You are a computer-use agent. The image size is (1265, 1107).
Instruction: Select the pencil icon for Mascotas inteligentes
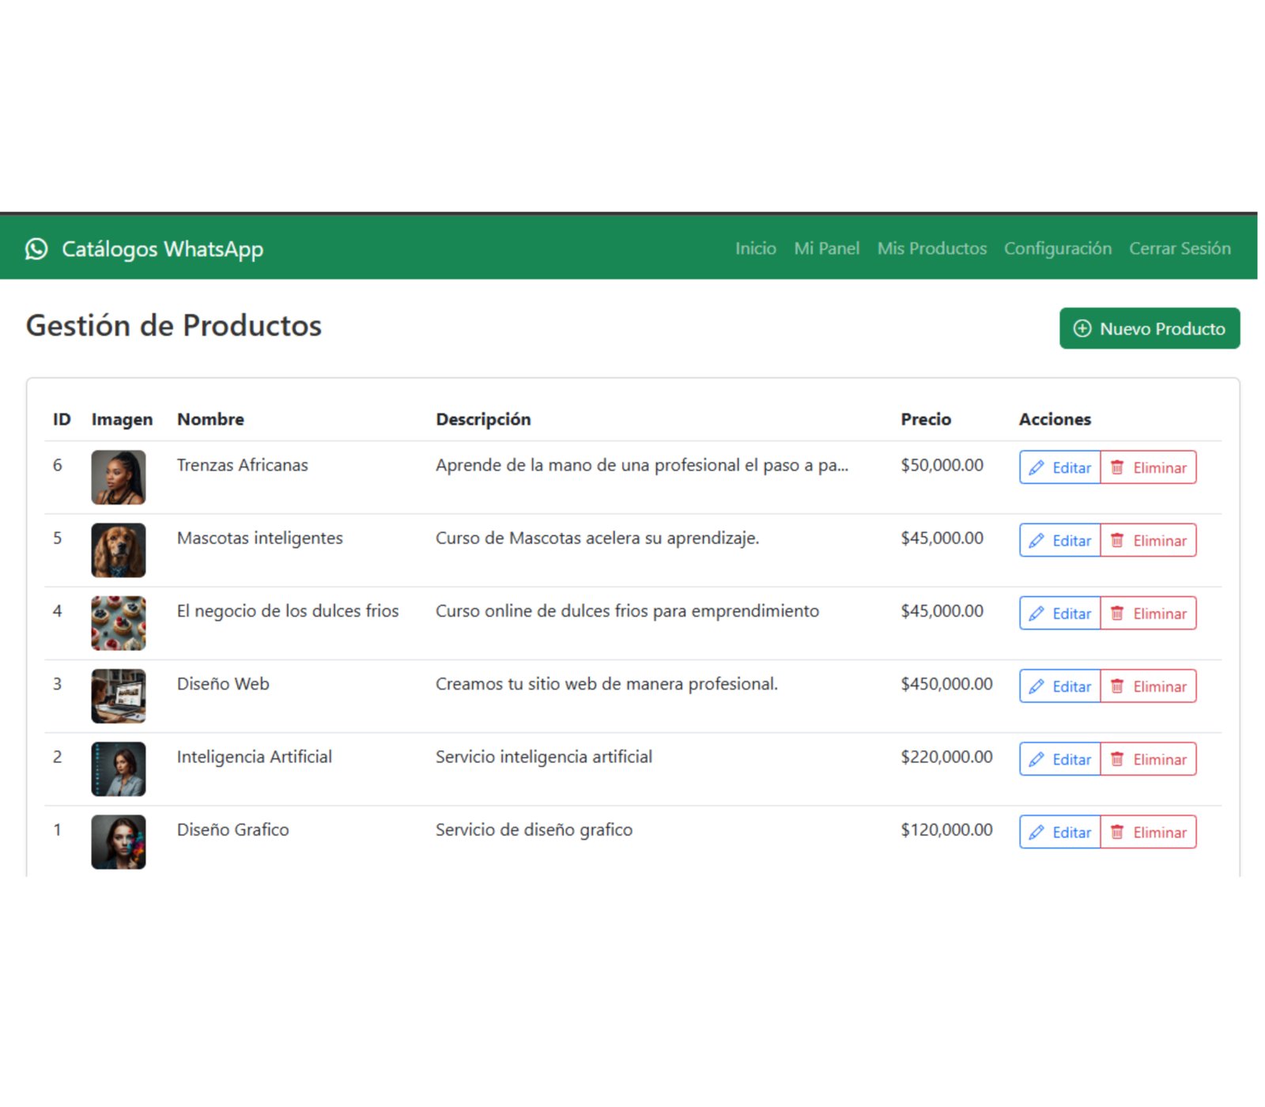pyautogui.click(x=1037, y=541)
